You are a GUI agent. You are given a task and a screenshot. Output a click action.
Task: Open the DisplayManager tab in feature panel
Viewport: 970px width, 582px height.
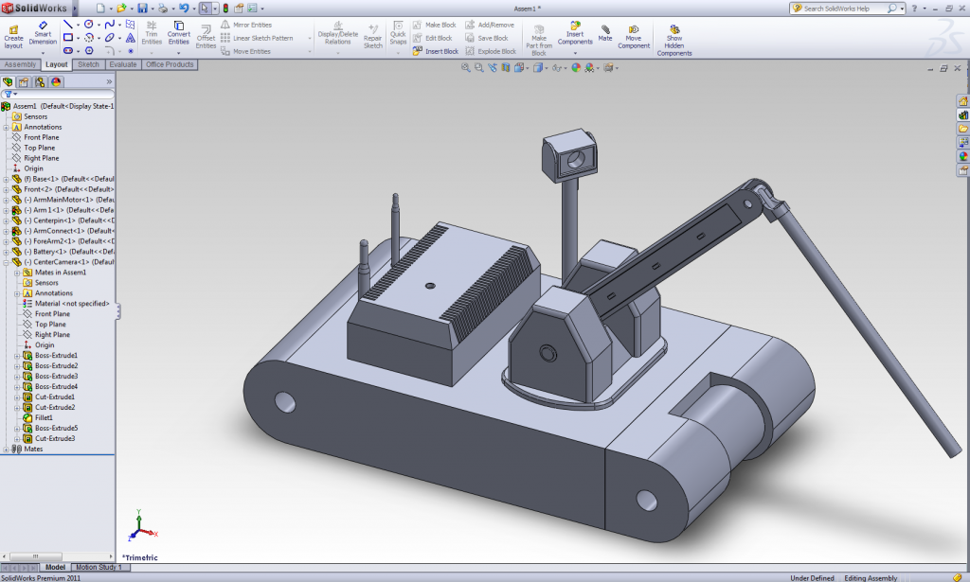pos(56,81)
